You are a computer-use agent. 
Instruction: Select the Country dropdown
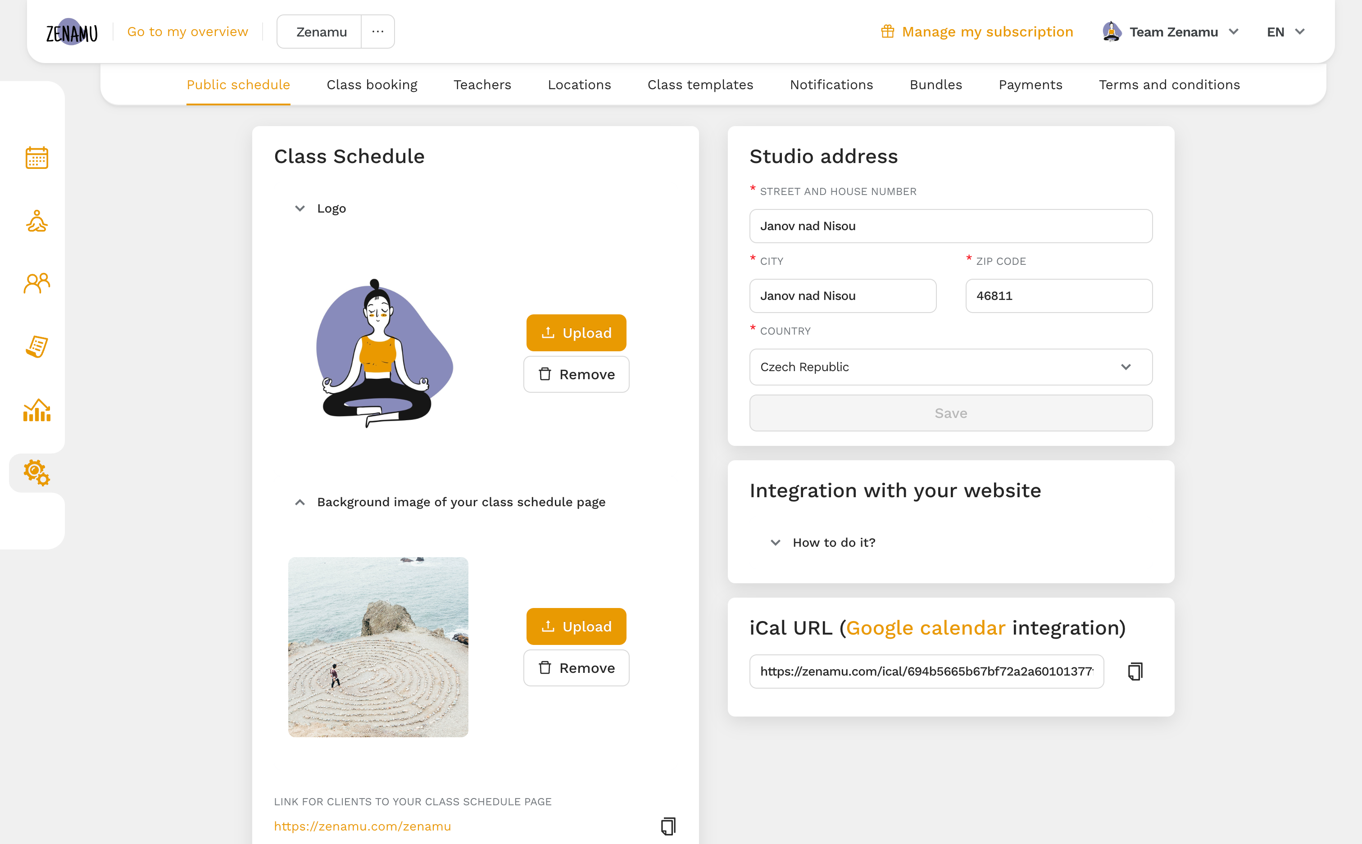951,367
